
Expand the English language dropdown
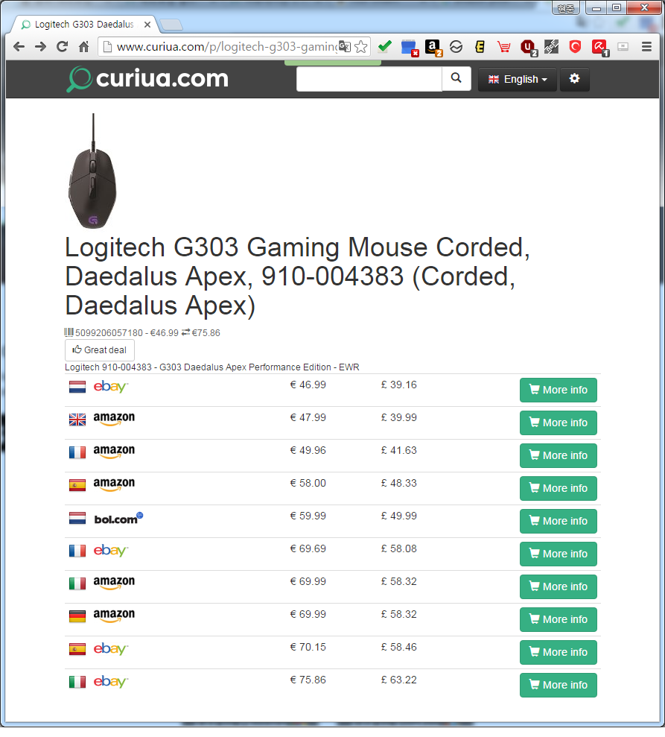pos(517,79)
